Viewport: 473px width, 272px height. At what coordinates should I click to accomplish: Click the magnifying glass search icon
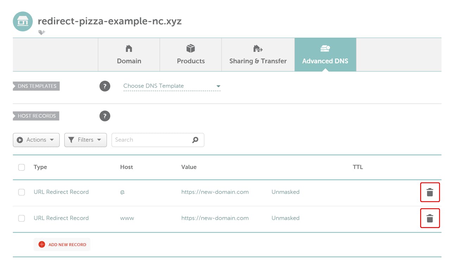195,140
